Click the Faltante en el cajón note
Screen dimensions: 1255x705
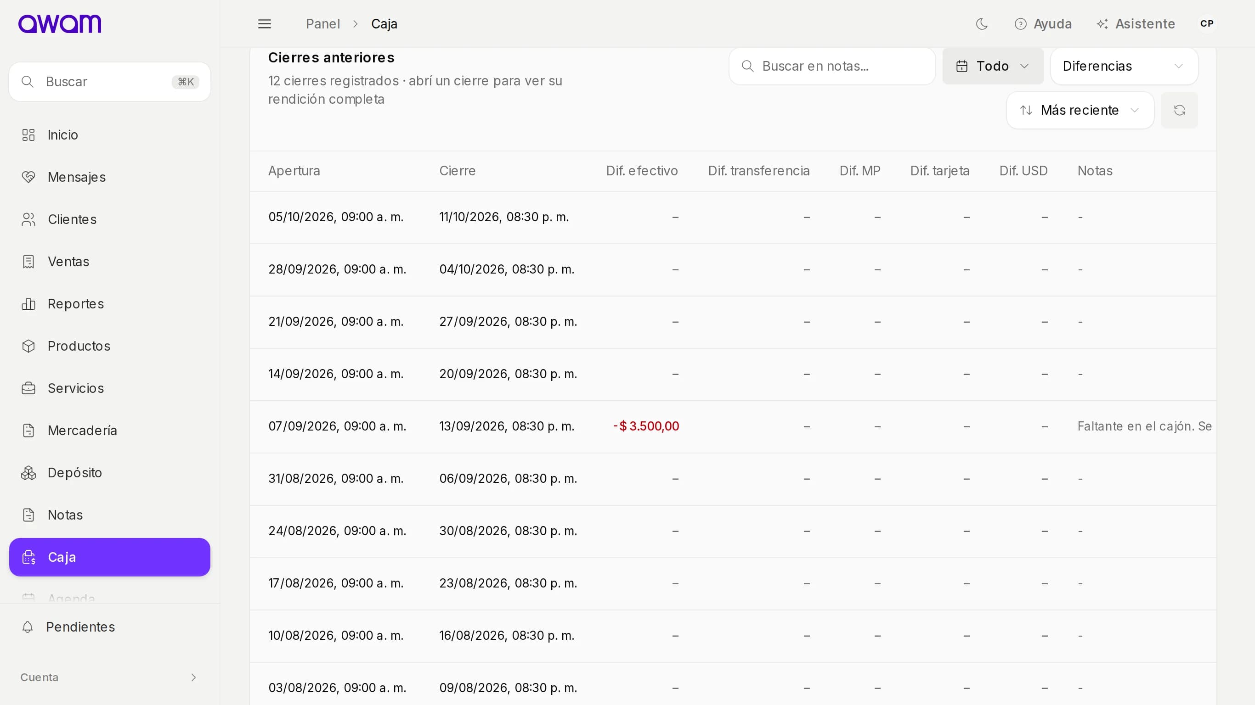[x=1144, y=426]
